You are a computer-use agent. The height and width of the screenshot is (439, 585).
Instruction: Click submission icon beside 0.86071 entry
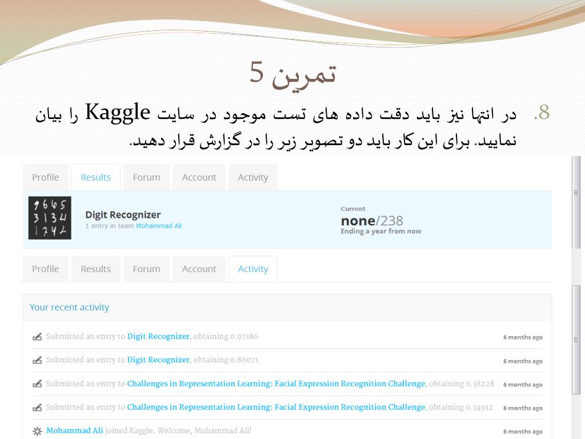[37, 360]
